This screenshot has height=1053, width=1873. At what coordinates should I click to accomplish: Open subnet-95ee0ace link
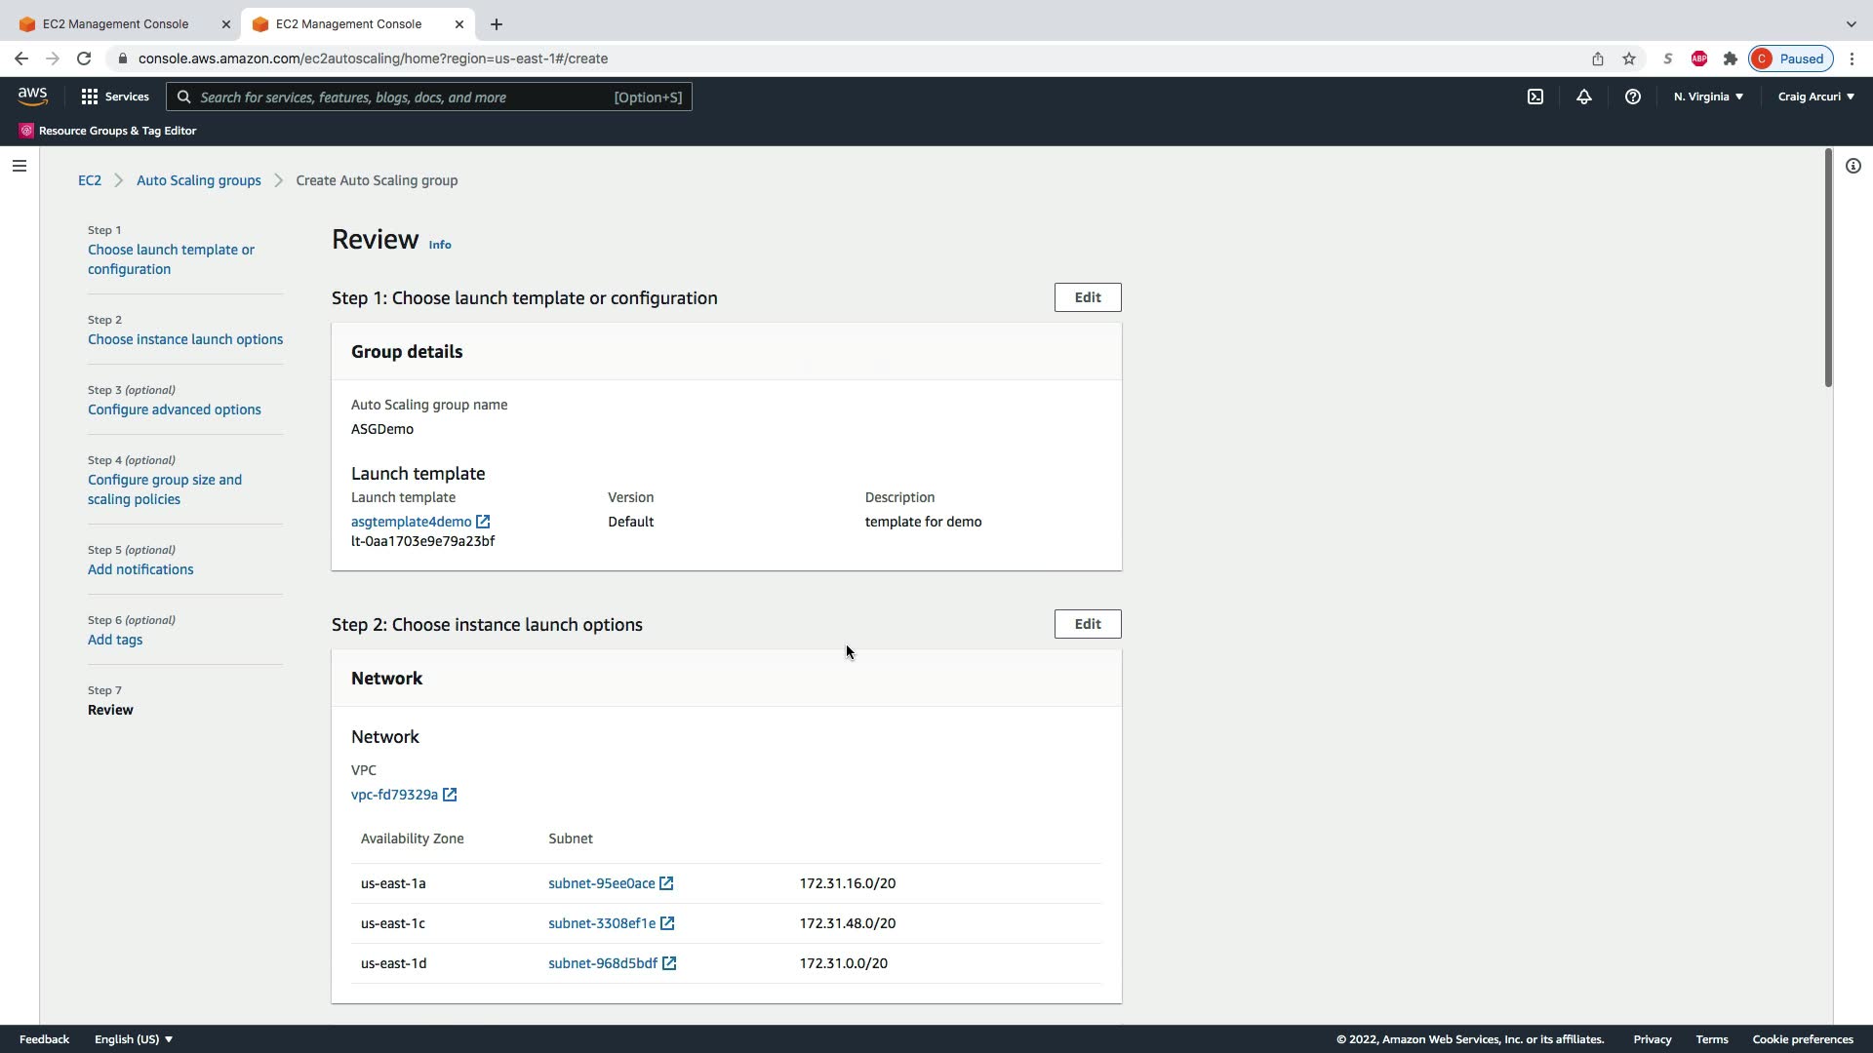(601, 883)
